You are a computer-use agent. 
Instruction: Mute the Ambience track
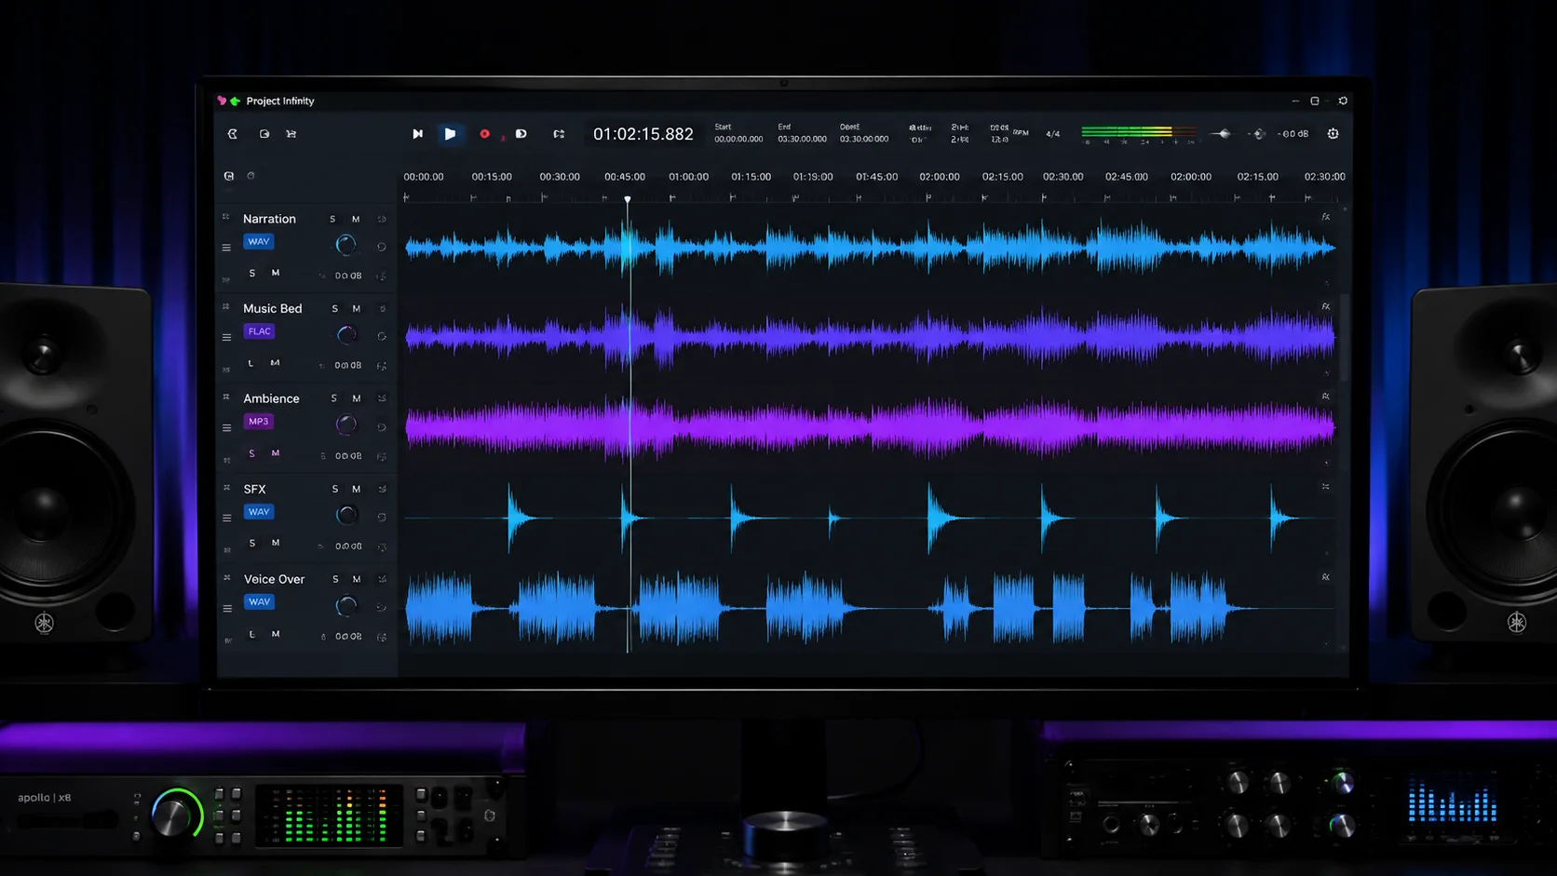pyautogui.click(x=356, y=398)
